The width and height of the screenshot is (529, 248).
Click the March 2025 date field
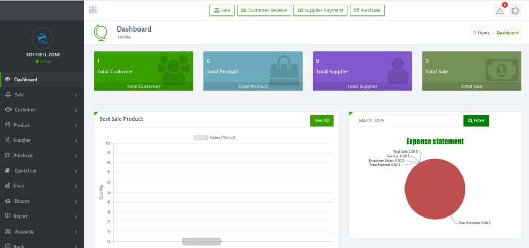click(x=408, y=120)
